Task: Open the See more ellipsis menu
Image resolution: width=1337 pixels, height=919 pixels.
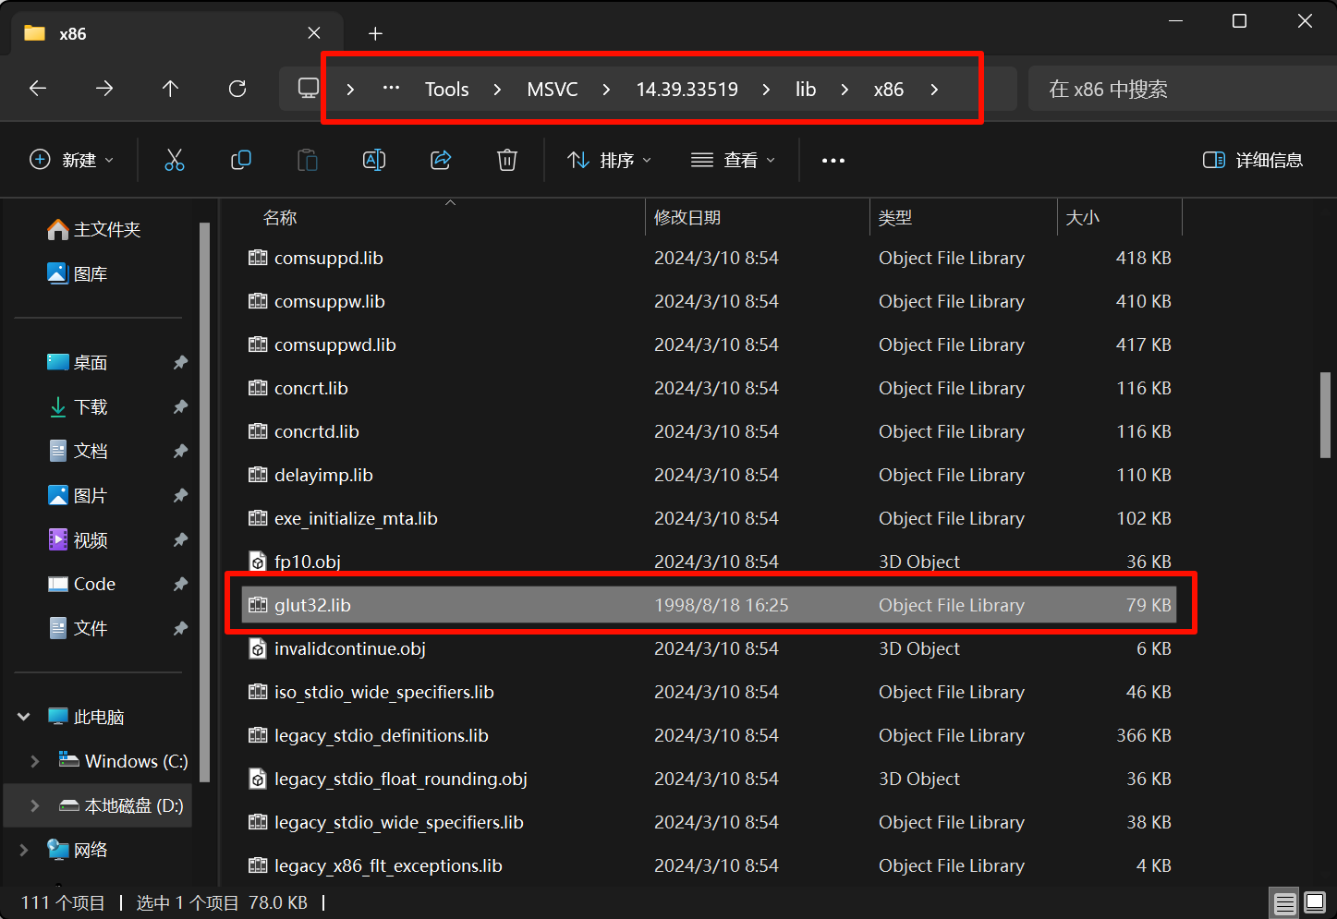Action: pyautogui.click(x=833, y=160)
